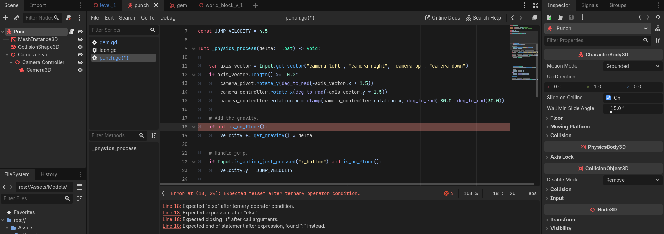Change indentation type via Tabs button

531,193
